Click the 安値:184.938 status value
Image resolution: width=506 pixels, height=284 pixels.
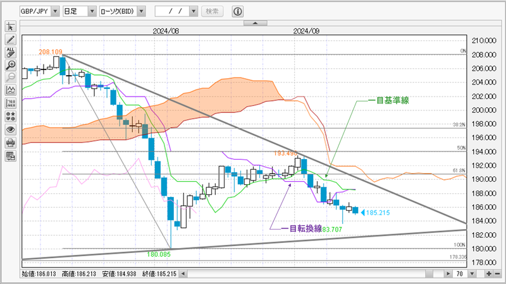(x=119, y=274)
